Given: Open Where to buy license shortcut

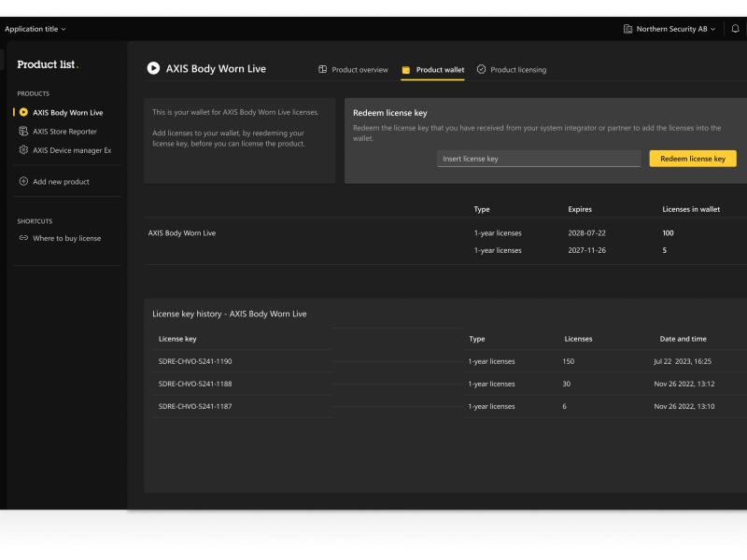Looking at the screenshot, I should click(66, 239).
